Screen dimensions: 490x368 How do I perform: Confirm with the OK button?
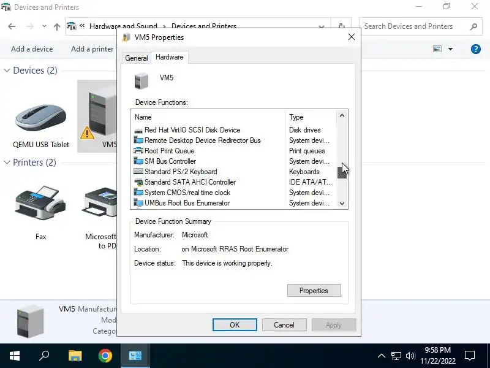235,325
